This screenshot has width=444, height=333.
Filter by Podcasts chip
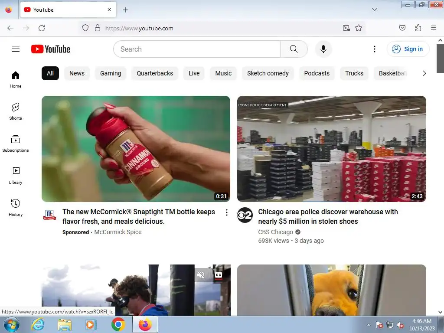[317, 73]
